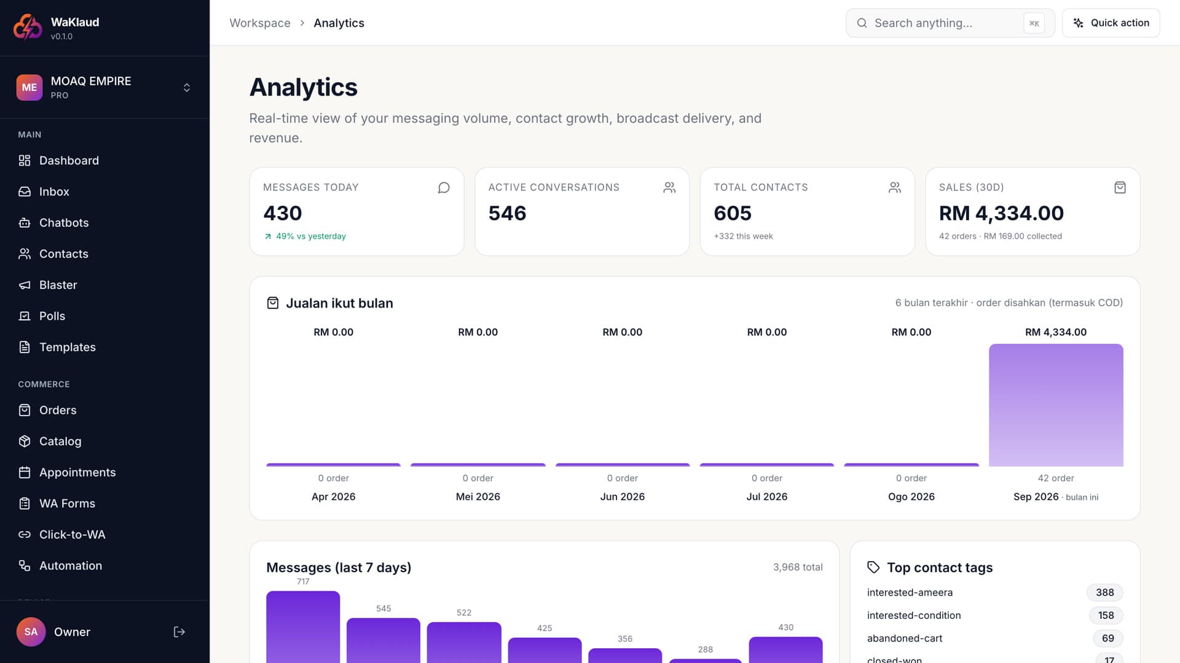Click the Automation workflow icon
1180x663 pixels.
(x=25, y=566)
